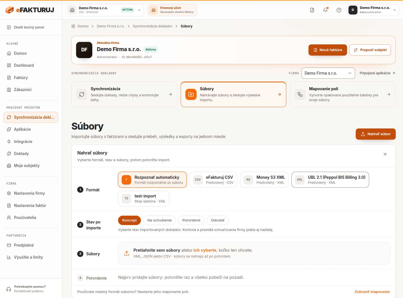403x298 pixels.
Task: Open Moje subjekty in the sidebar
Action: 31,166
